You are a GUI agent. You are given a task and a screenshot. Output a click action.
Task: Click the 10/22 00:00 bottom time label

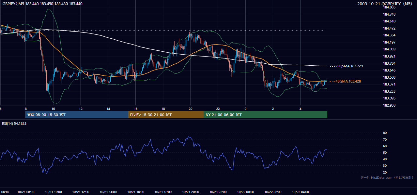pyautogui.click(x=245, y=192)
